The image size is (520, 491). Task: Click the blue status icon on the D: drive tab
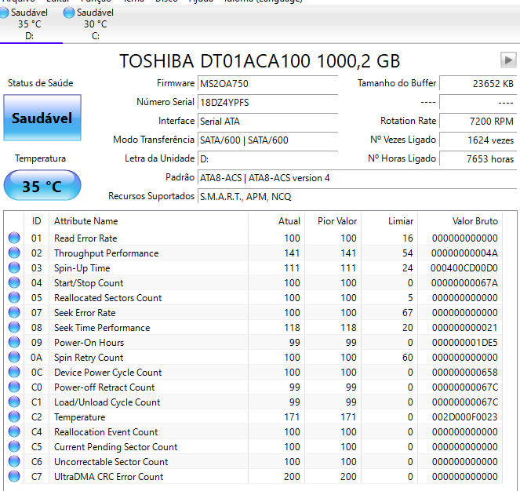[4, 13]
